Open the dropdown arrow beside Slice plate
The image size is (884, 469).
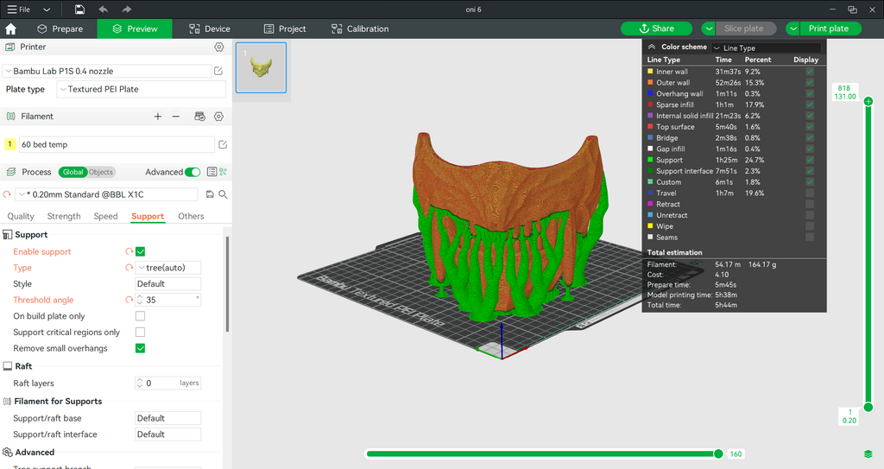tap(709, 29)
